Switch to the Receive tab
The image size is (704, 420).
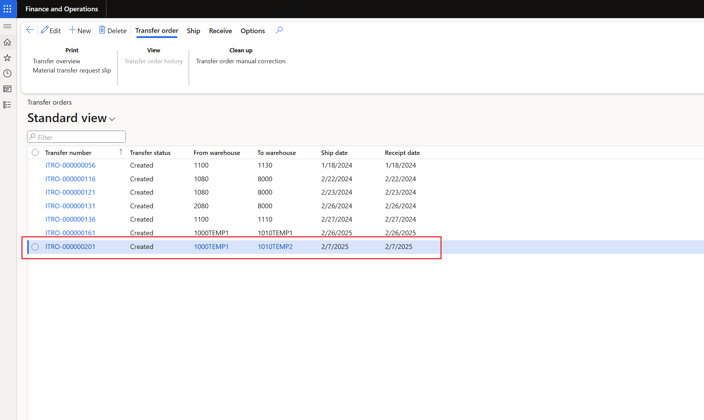tap(220, 31)
